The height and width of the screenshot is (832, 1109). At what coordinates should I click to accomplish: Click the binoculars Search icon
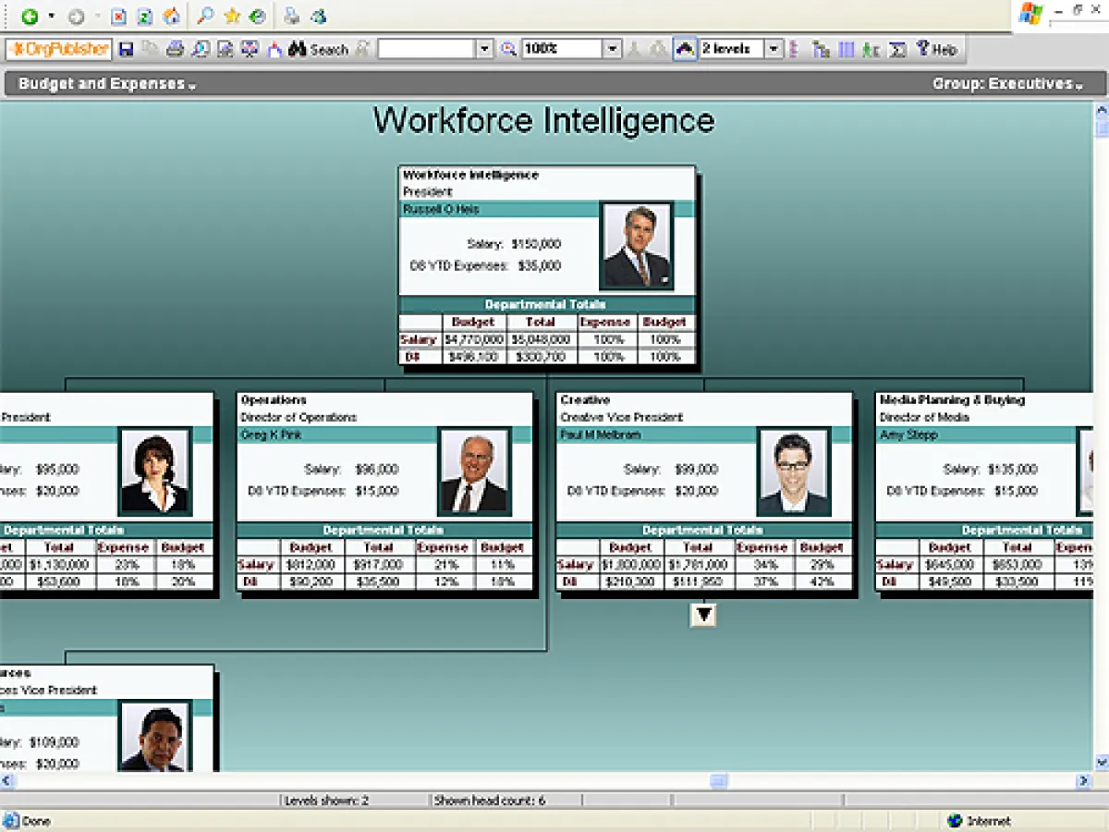click(297, 49)
